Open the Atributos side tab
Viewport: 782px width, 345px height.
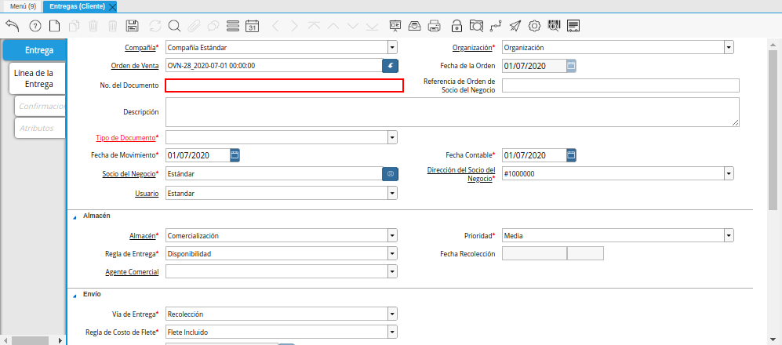(x=41, y=128)
